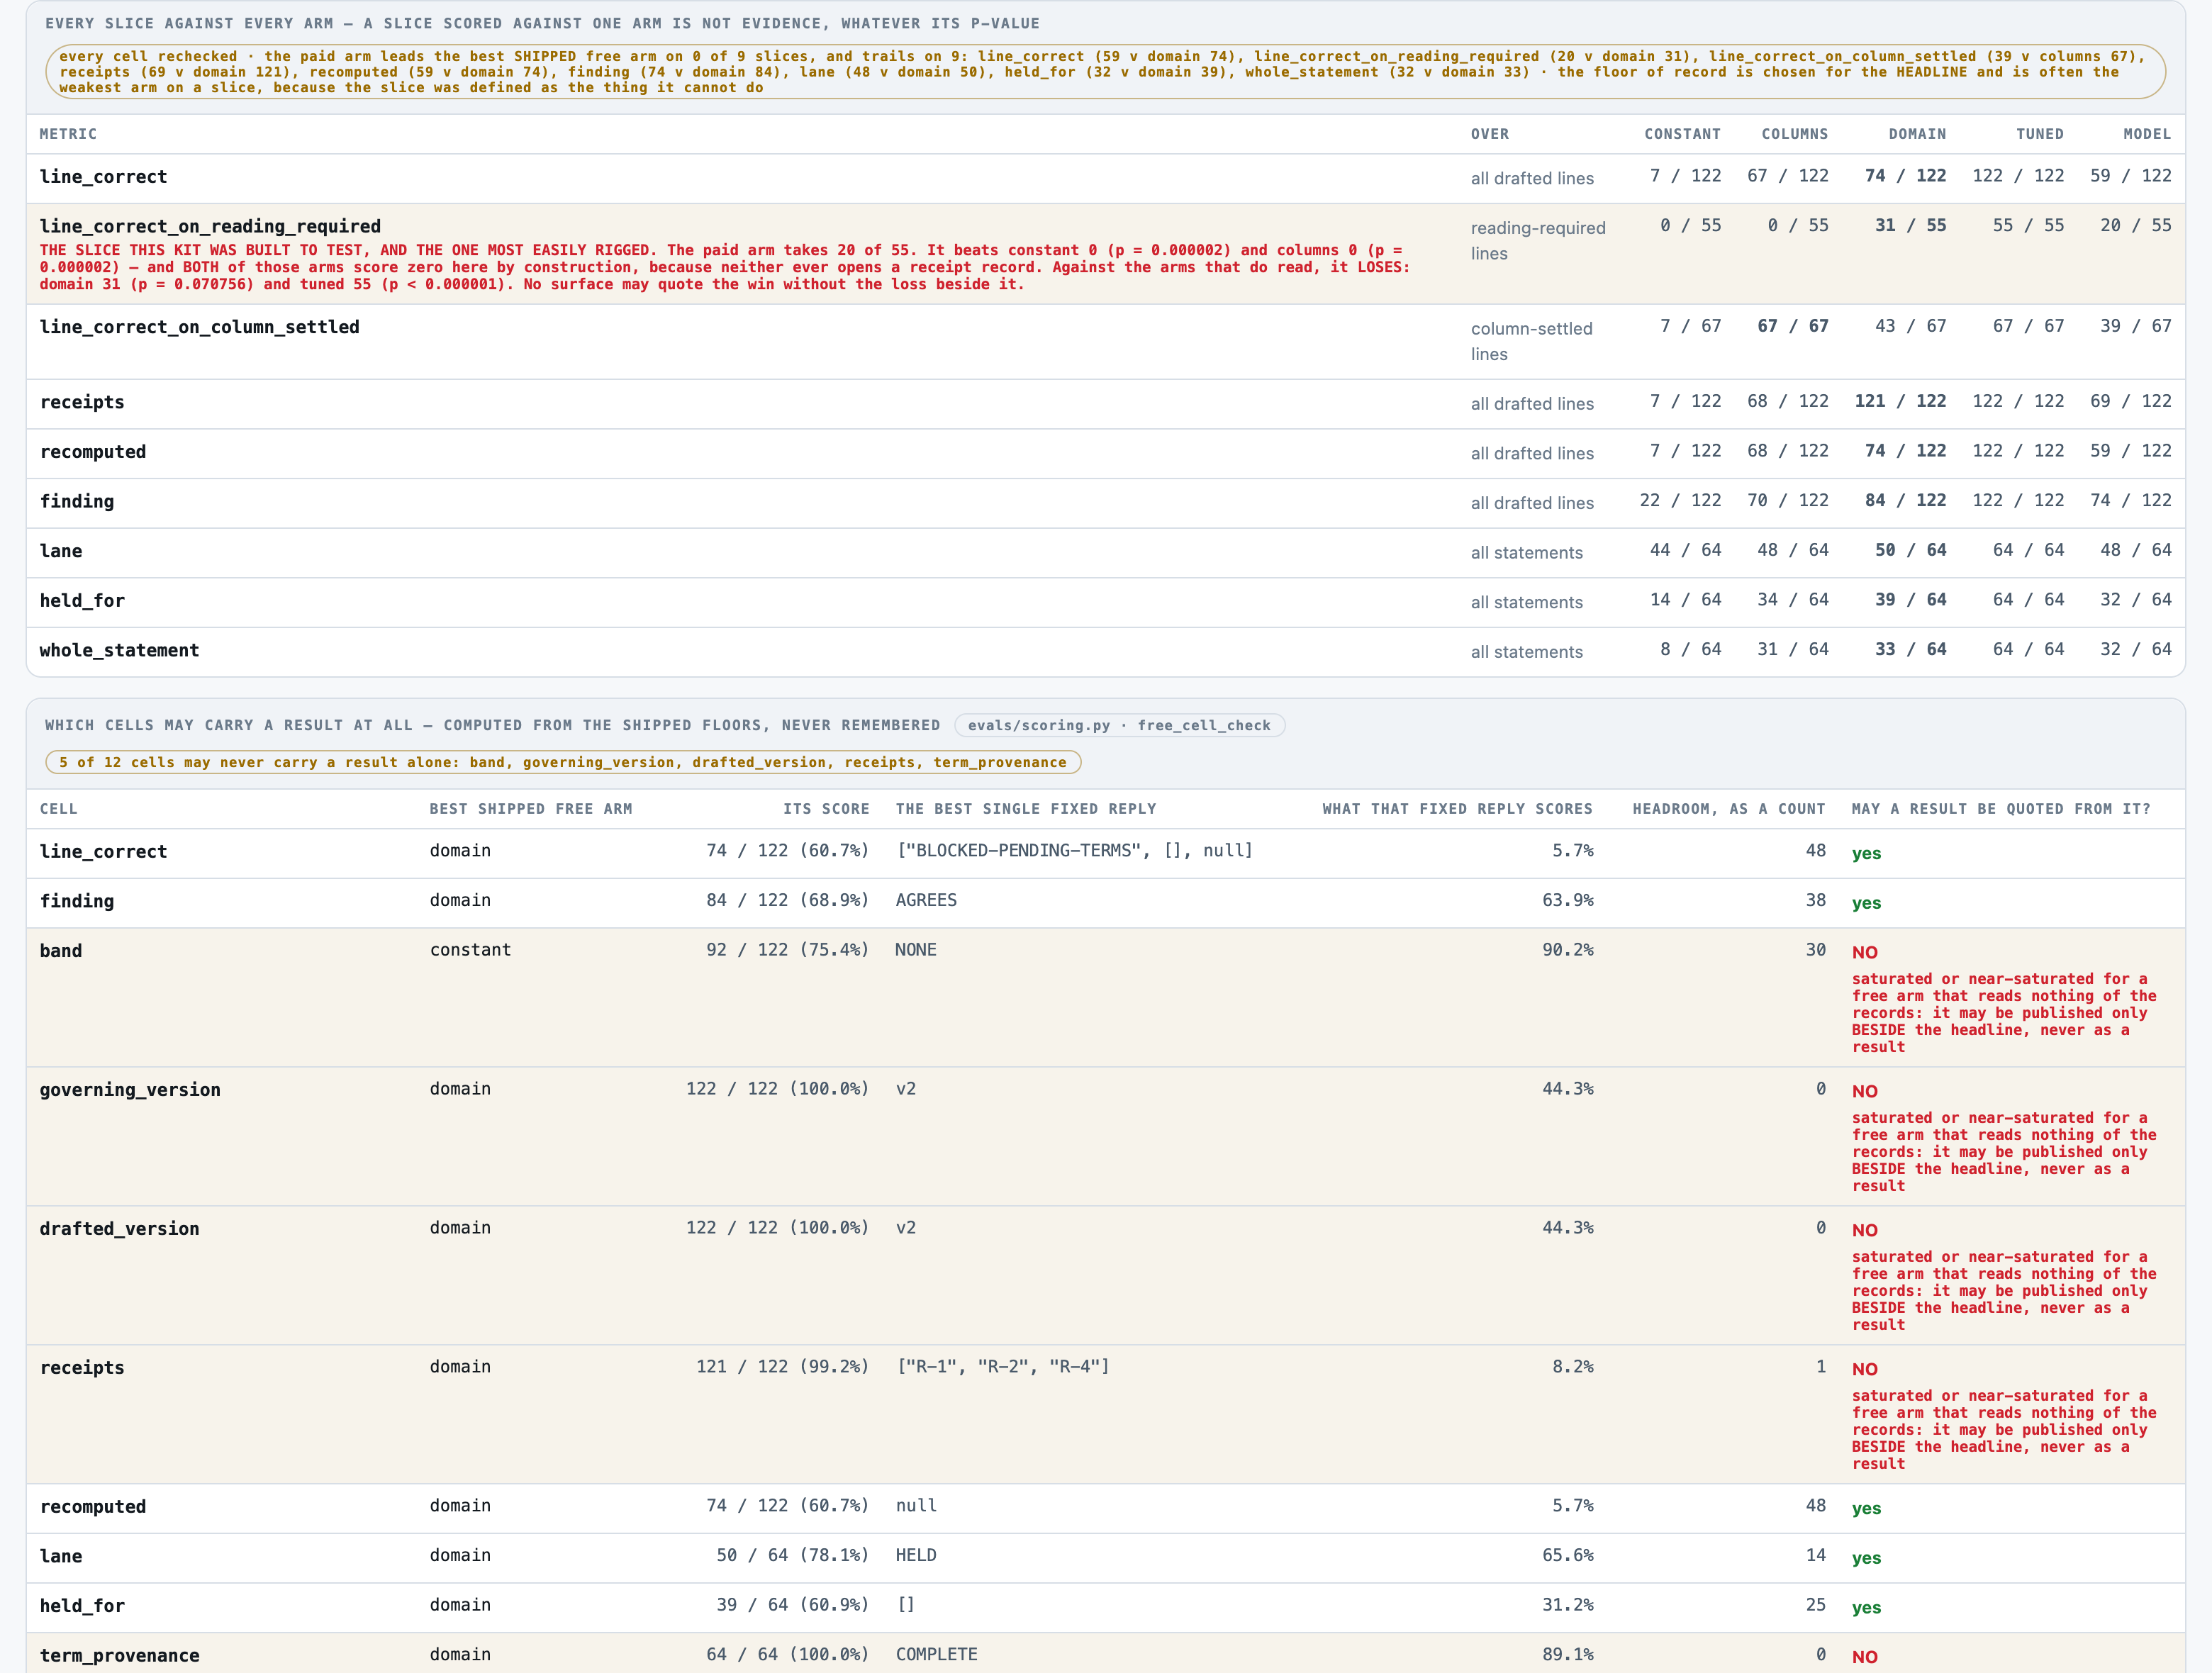Click the red NO in the band row
The image size is (2212, 1673).
coord(1864,952)
